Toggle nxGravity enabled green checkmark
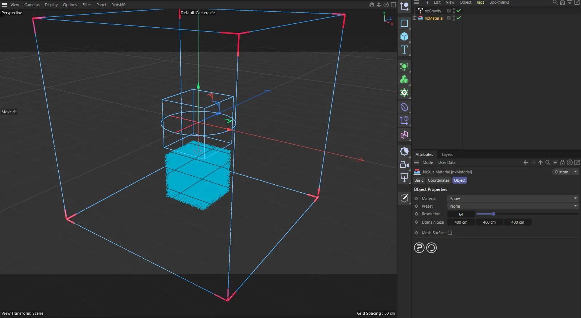Image resolution: width=581 pixels, height=318 pixels. [x=459, y=11]
